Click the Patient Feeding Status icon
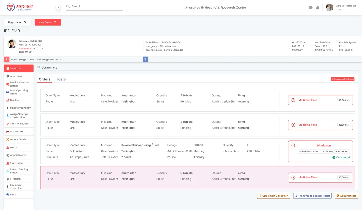Viewport: 362px width, 210px height. pyautogui.click(x=8, y=171)
